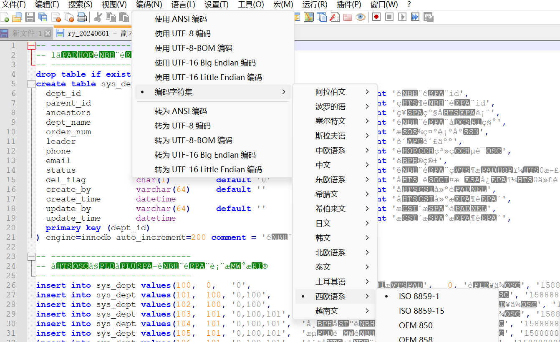Open the Function List panel icon
The width and height of the screenshot is (560, 342).
click(335, 17)
